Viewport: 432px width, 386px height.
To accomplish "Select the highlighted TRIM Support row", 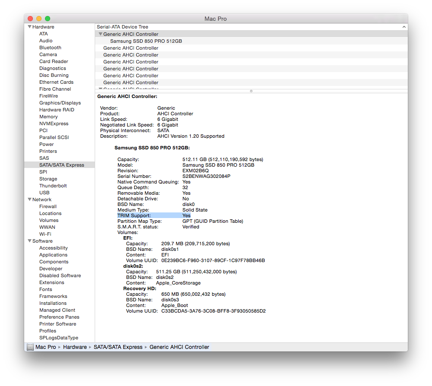I will tap(154, 215).
